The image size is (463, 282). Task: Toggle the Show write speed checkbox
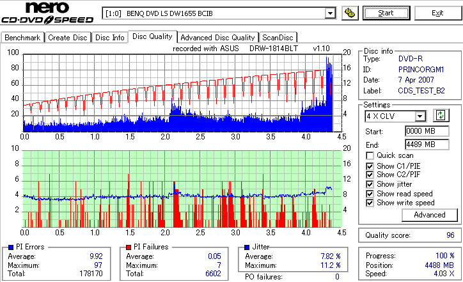point(370,203)
